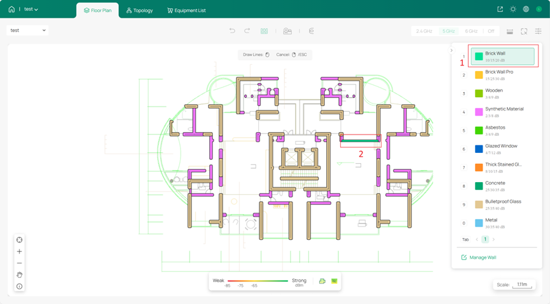
Task: Click the redo arrow
Action: point(247,31)
